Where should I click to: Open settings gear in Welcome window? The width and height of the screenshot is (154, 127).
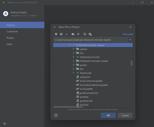(5, 124)
